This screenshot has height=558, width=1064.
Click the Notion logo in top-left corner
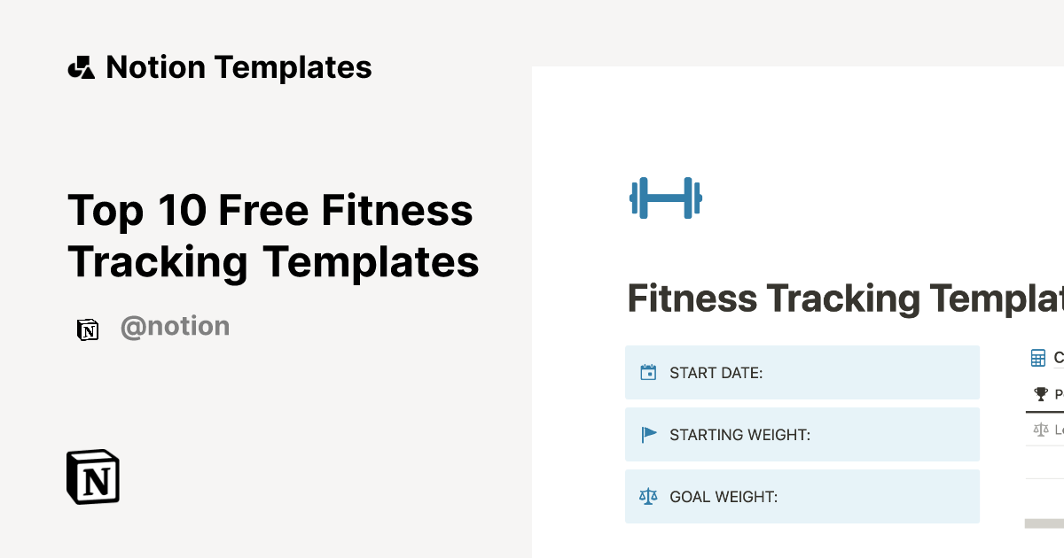(81, 66)
